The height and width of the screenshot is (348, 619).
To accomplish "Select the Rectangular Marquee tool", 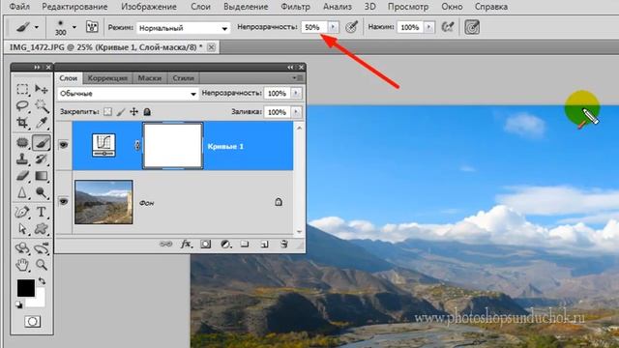I will pyautogui.click(x=22, y=89).
